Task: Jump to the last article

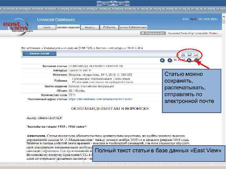Action: [x=196, y=60]
